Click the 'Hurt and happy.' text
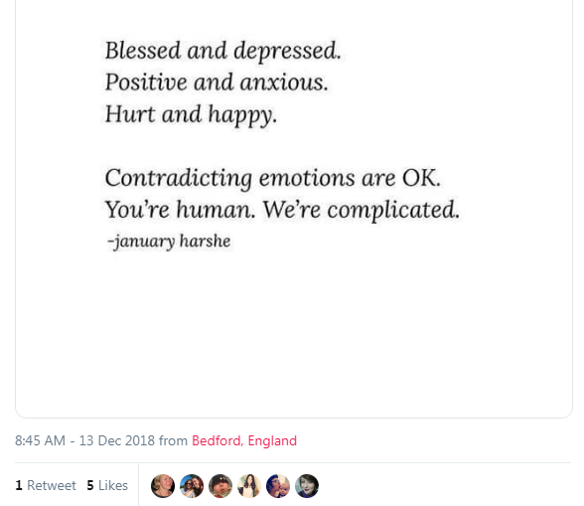The height and width of the screenshot is (506, 584). tap(191, 114)
